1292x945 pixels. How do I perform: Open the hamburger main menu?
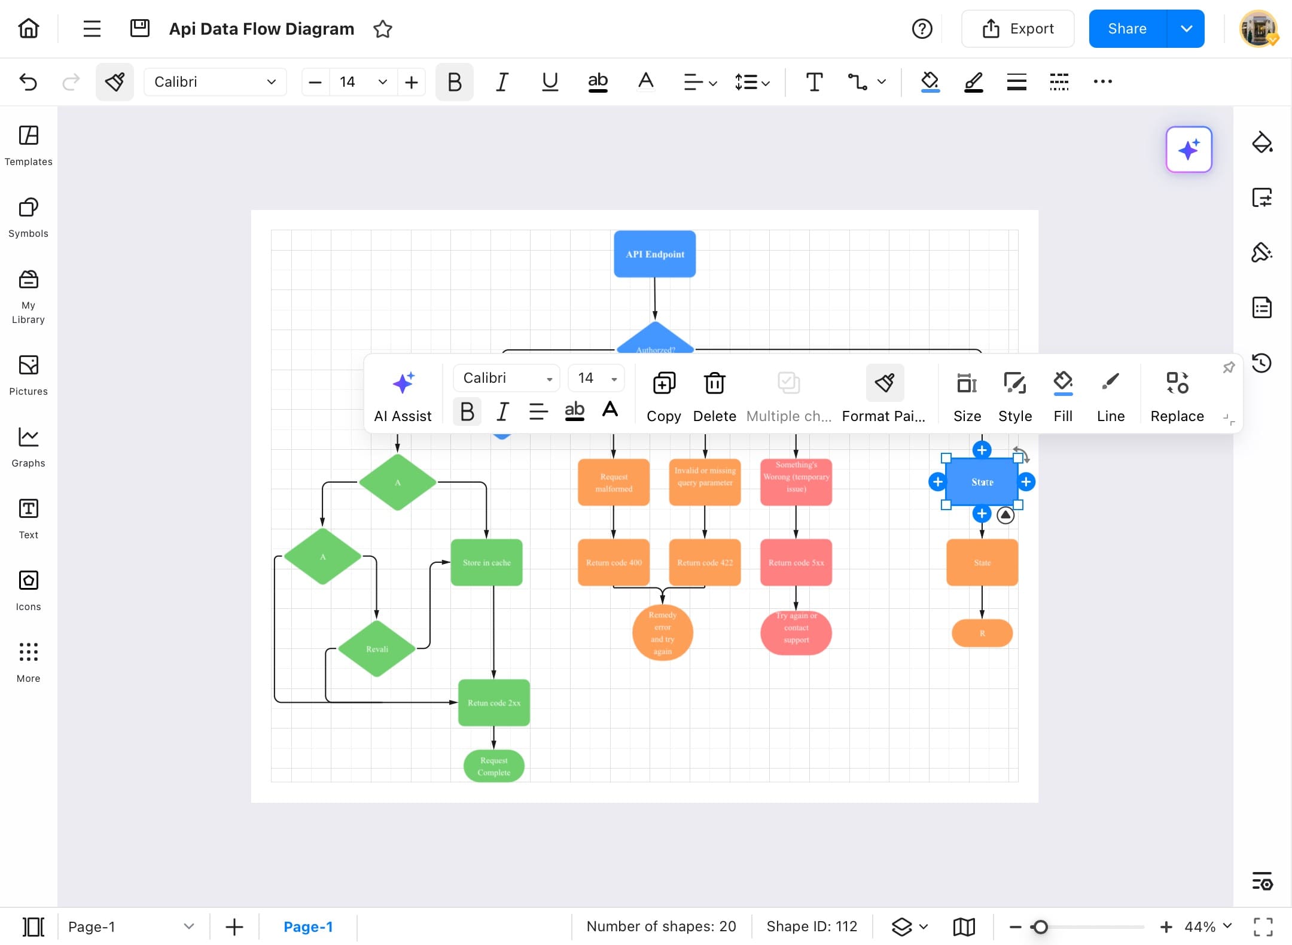point(92,28)
